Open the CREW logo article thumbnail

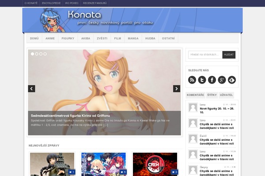[x=155, y=165]
